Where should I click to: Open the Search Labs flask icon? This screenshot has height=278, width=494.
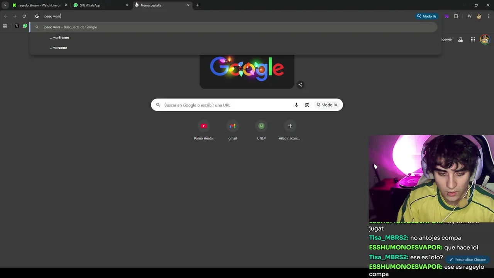(x=460, y=39)
